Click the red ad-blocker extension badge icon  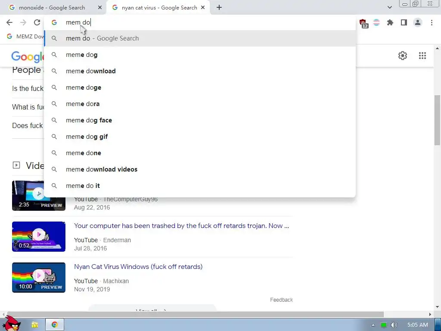pyautogui.click(x=363, y=23)
